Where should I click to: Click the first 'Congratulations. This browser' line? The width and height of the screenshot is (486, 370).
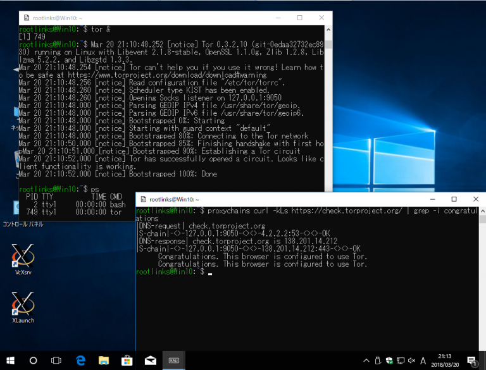[x=263, y=256]
